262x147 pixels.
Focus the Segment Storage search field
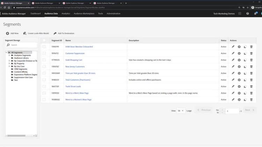pyautogui.click(x=21, y=45)
